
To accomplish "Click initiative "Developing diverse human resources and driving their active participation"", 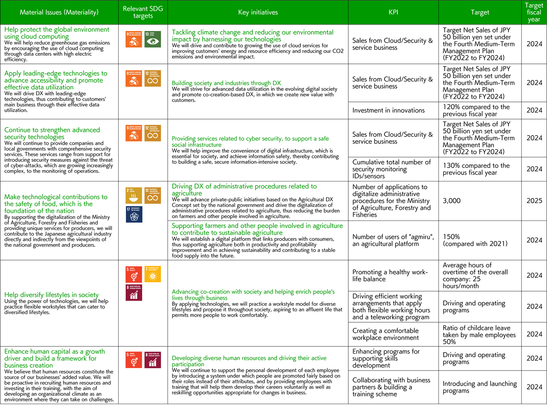I will pos(249,361).
